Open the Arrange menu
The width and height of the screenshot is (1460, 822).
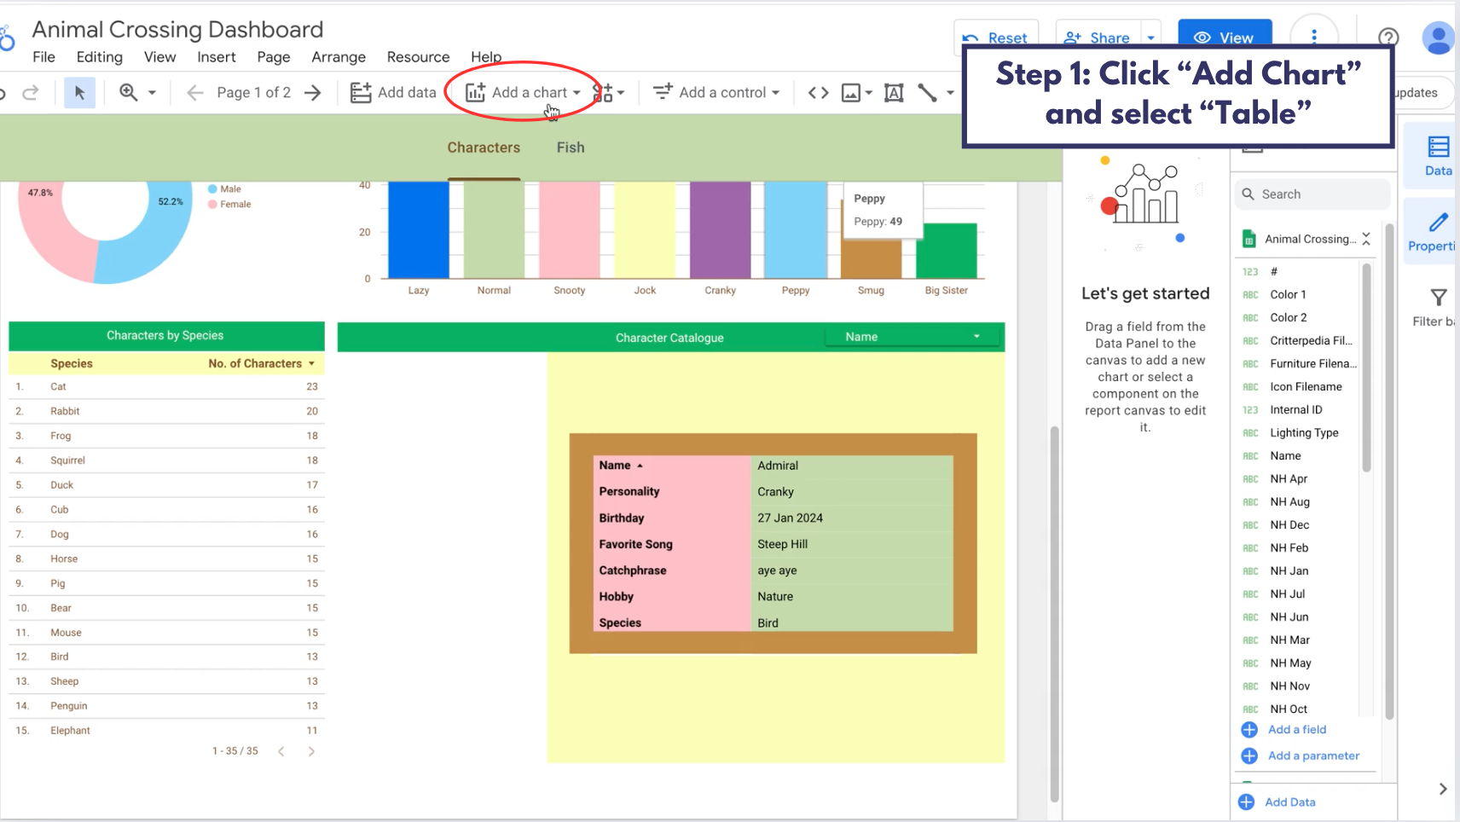tap(338, 57)
